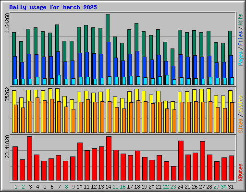Click the red KBytes bar for day 27
The image size is (246, 192).
point(202,161)
